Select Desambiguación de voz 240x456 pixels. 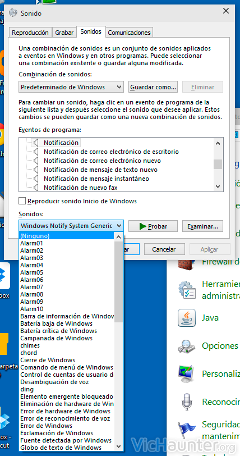(67, 382)
